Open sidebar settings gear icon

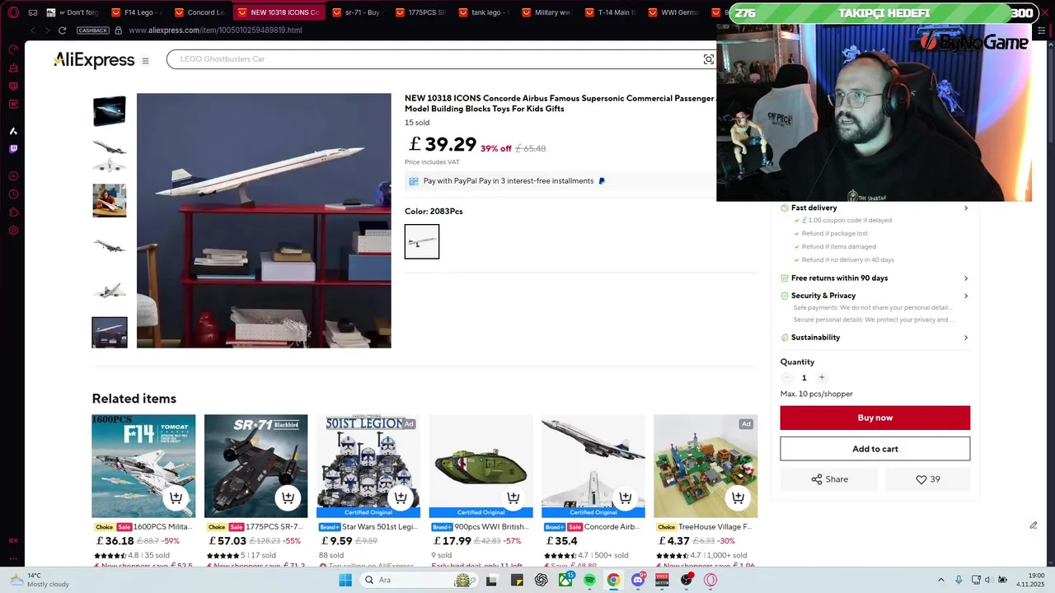tap(13, 231)
